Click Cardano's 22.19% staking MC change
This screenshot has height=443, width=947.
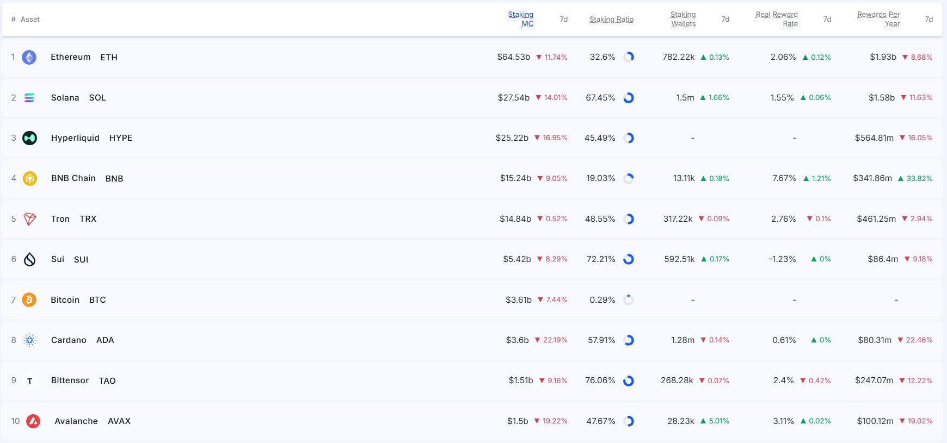(551, 340)
